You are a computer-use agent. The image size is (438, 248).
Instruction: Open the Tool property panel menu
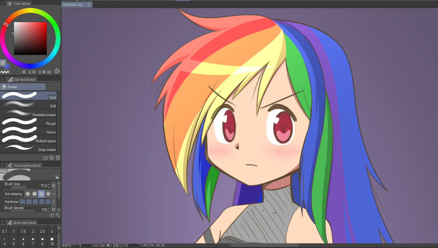pos(2,165)
